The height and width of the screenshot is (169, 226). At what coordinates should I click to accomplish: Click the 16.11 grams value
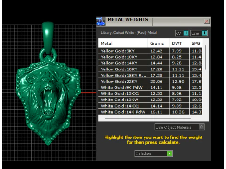pyautogui.click(x=156, y=112)
